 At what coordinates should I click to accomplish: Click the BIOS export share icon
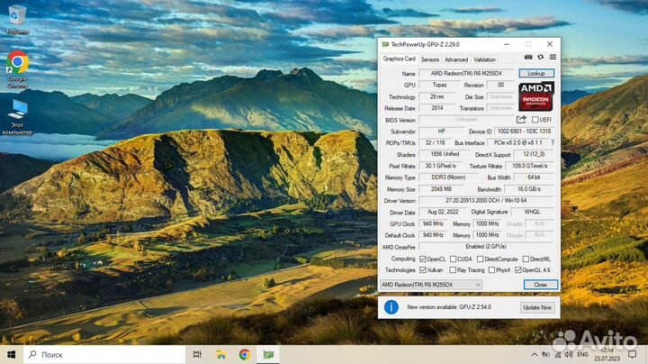click(x=521, y=120)
